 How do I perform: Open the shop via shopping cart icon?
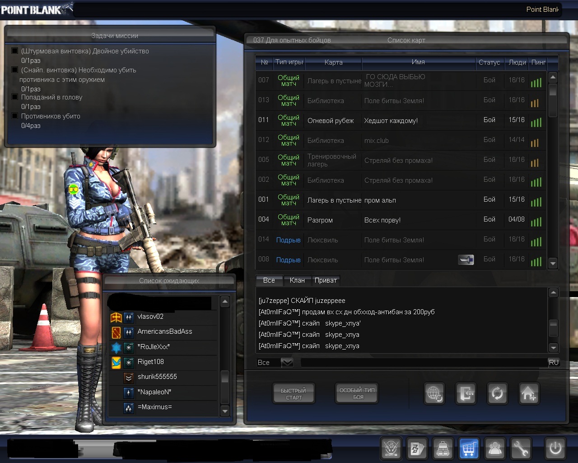(x=469, y=449)
